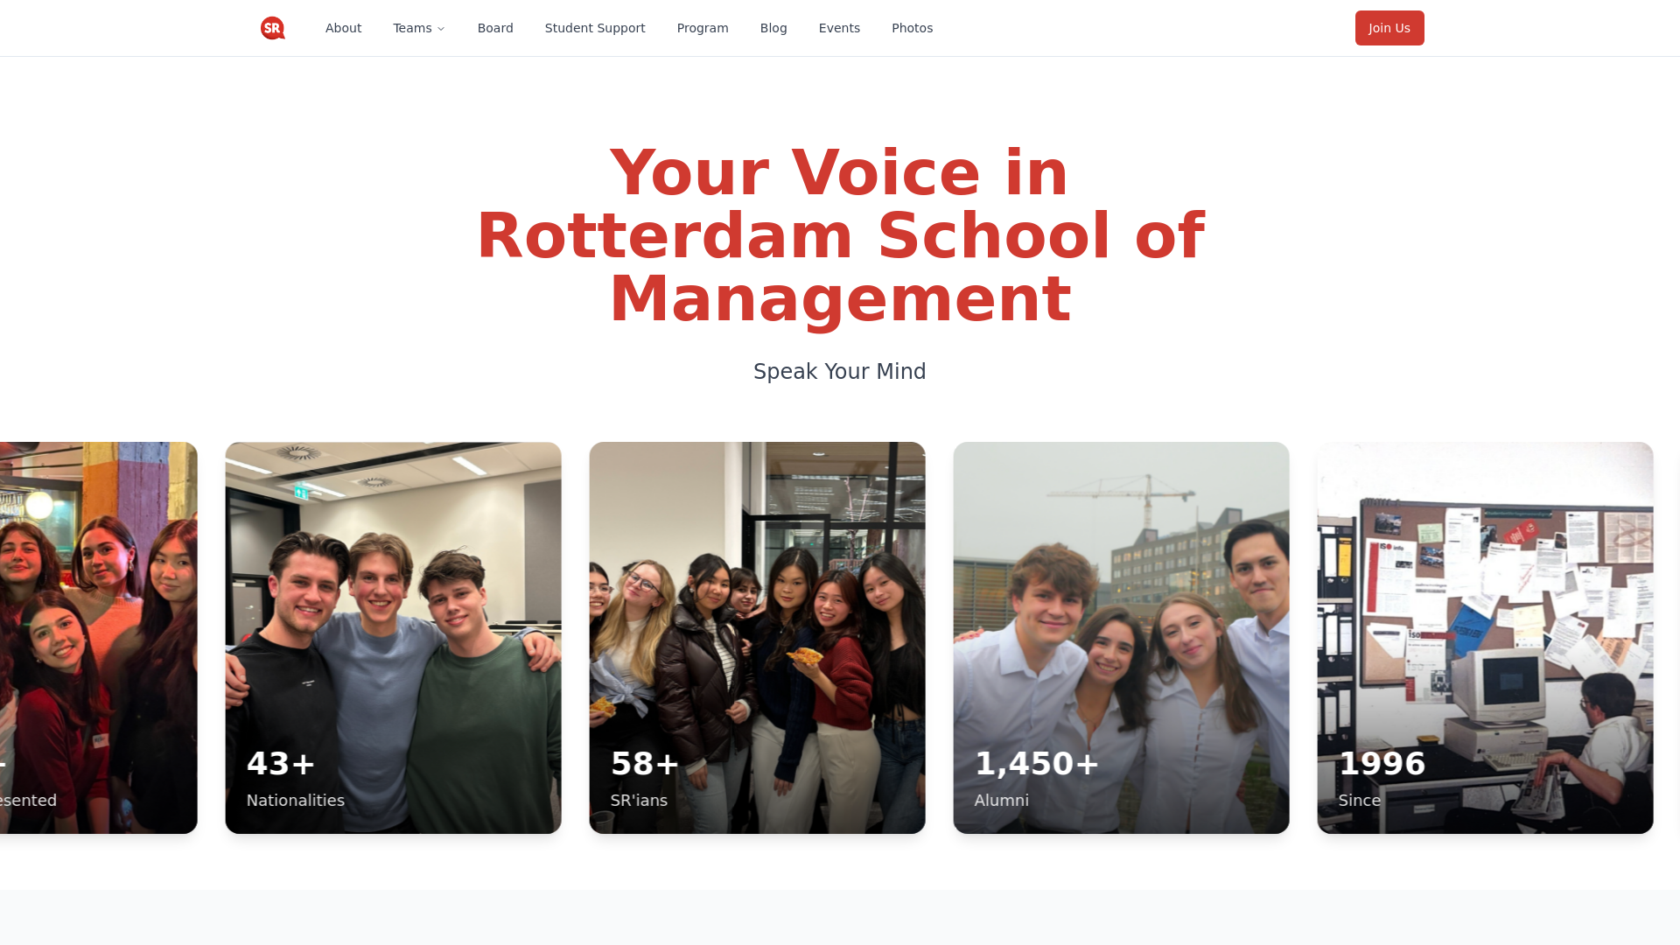This screenshot has width=1680, height=945.
Task: Click the Teams chevron arrow
Action: pos(441,28)
